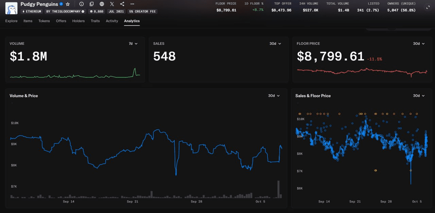Screen dimensions: 435x213
Task: Click the Pudgy Penguins collection title
Action: [39, 4]
